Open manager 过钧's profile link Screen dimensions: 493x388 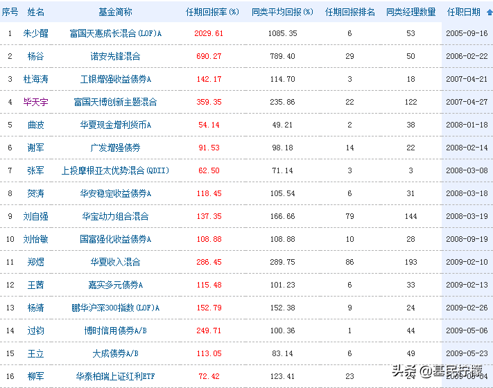(x=35, y=330)
